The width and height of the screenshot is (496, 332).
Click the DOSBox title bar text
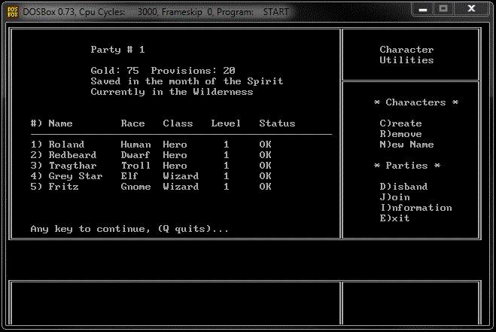156,12
